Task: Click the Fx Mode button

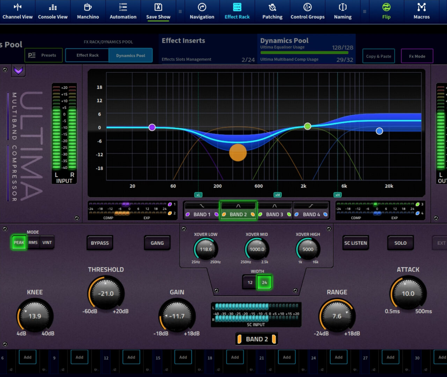Action: point(417,56)
